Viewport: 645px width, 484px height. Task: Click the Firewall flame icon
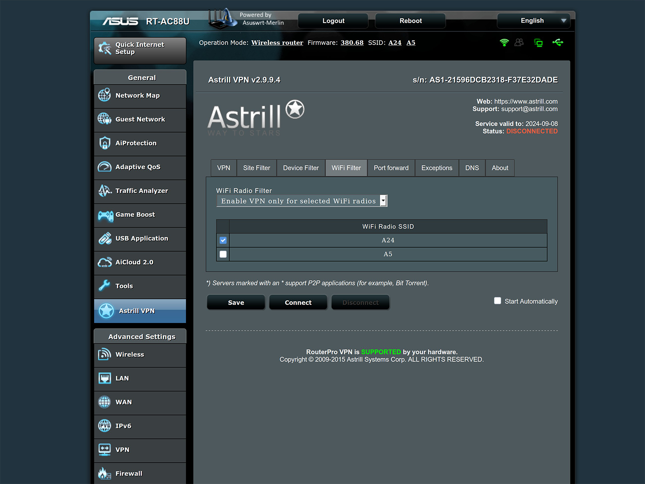tap(104, 473)
